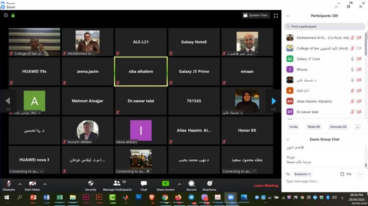Click the green encryption lock icon
The width and height of the screenshot is (368, 206).
click(x=13, y=15)
